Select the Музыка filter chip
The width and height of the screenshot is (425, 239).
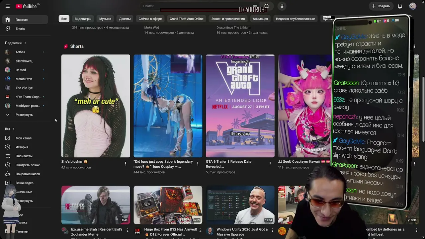click(x=105, y=19)
